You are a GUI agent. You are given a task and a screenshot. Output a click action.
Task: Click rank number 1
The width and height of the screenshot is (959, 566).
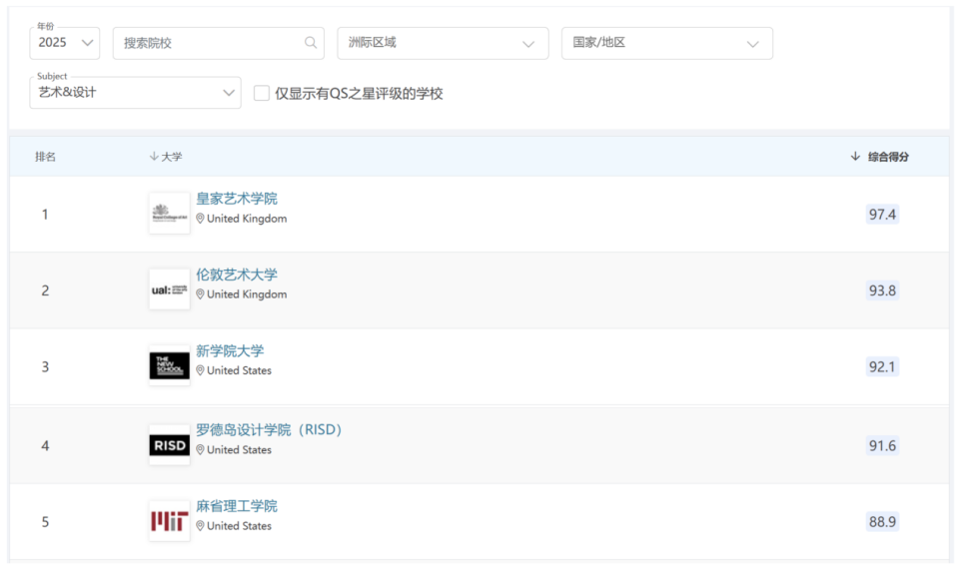pos(45,214)
